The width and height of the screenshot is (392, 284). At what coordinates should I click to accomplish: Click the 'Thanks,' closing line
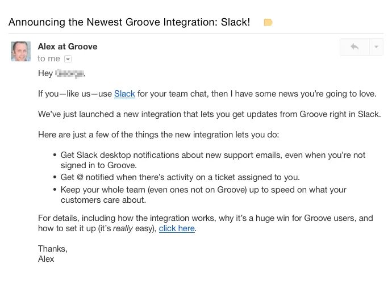tap(53, 249)
